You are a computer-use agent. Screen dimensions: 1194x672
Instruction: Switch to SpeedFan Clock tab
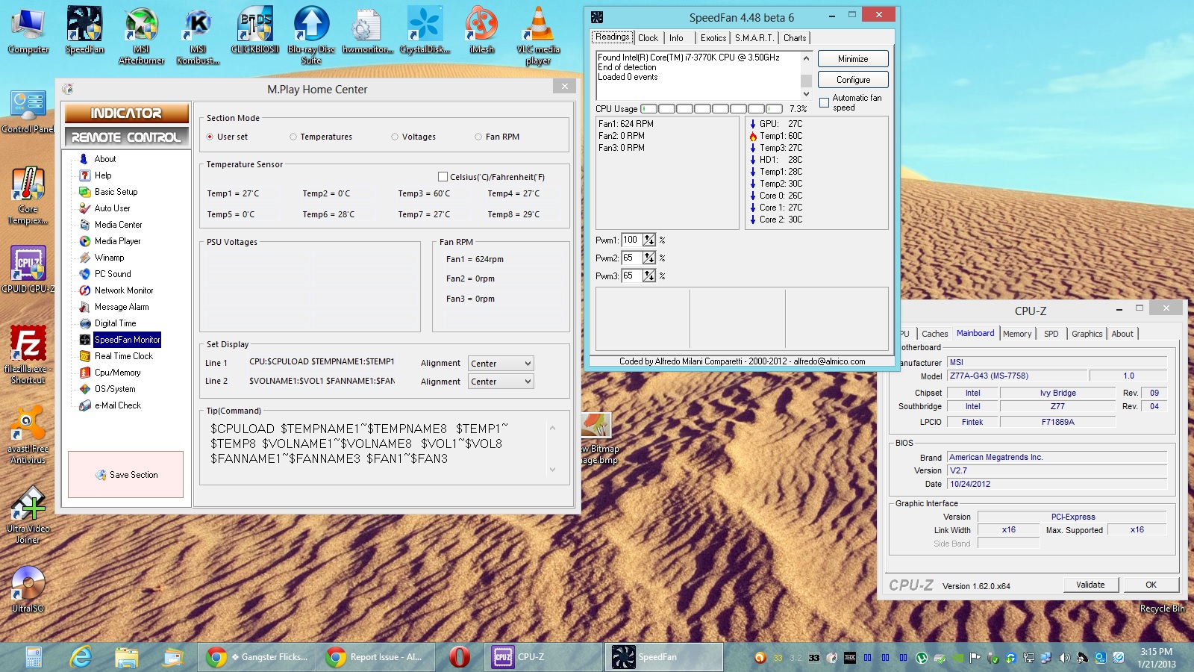click(x=648, y=38)
